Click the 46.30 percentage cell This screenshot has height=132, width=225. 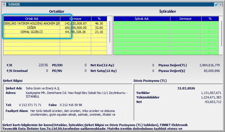(x=99, y=23)
